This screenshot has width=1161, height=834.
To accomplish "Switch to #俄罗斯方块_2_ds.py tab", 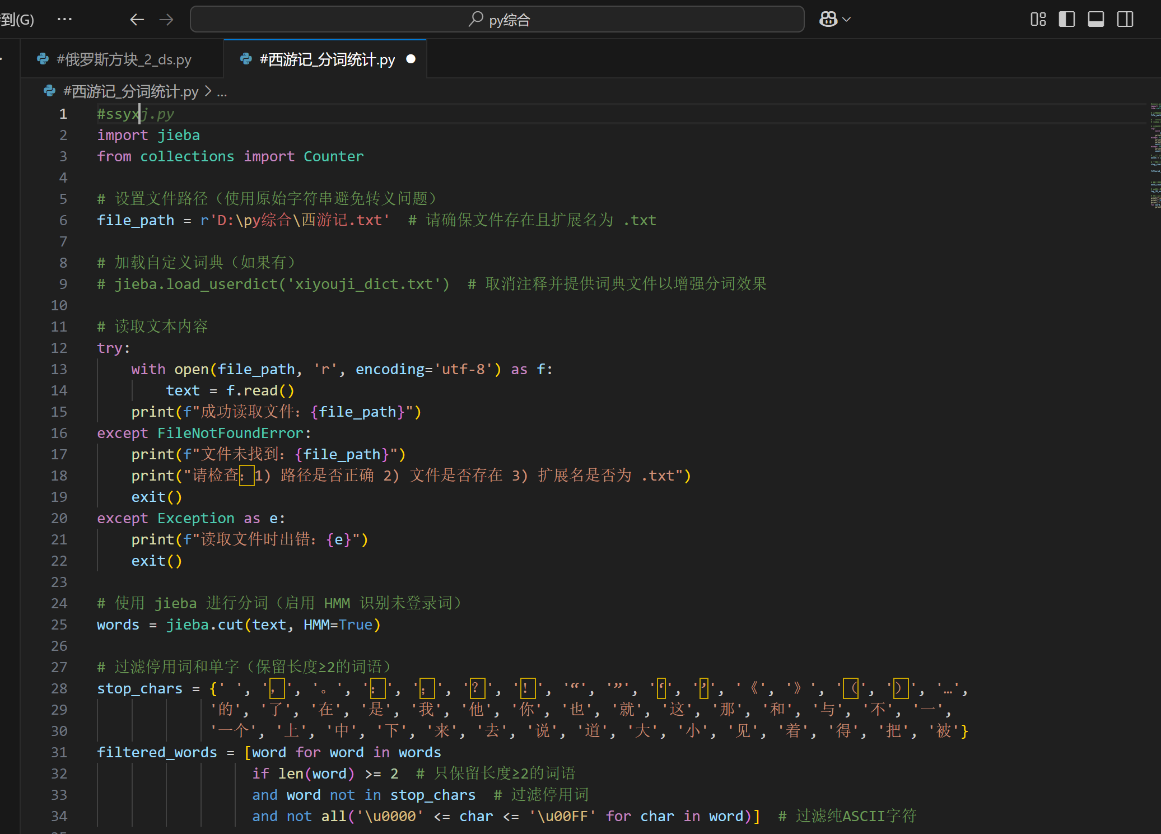I will pos(123,59).
